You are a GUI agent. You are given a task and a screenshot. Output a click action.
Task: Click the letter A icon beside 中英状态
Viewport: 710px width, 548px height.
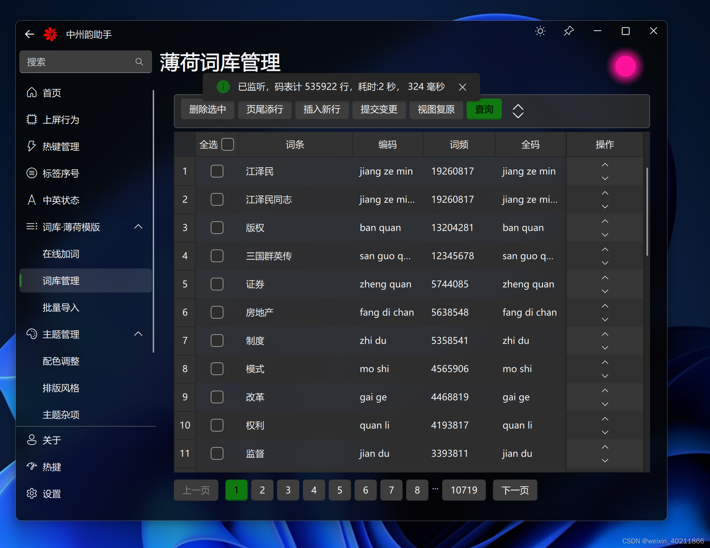32,200
